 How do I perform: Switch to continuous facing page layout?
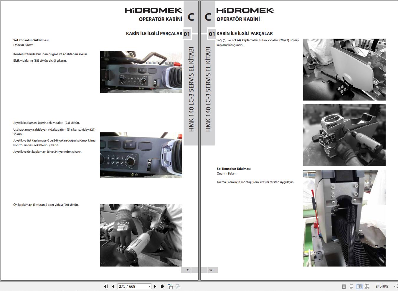[x=367, y=286]
